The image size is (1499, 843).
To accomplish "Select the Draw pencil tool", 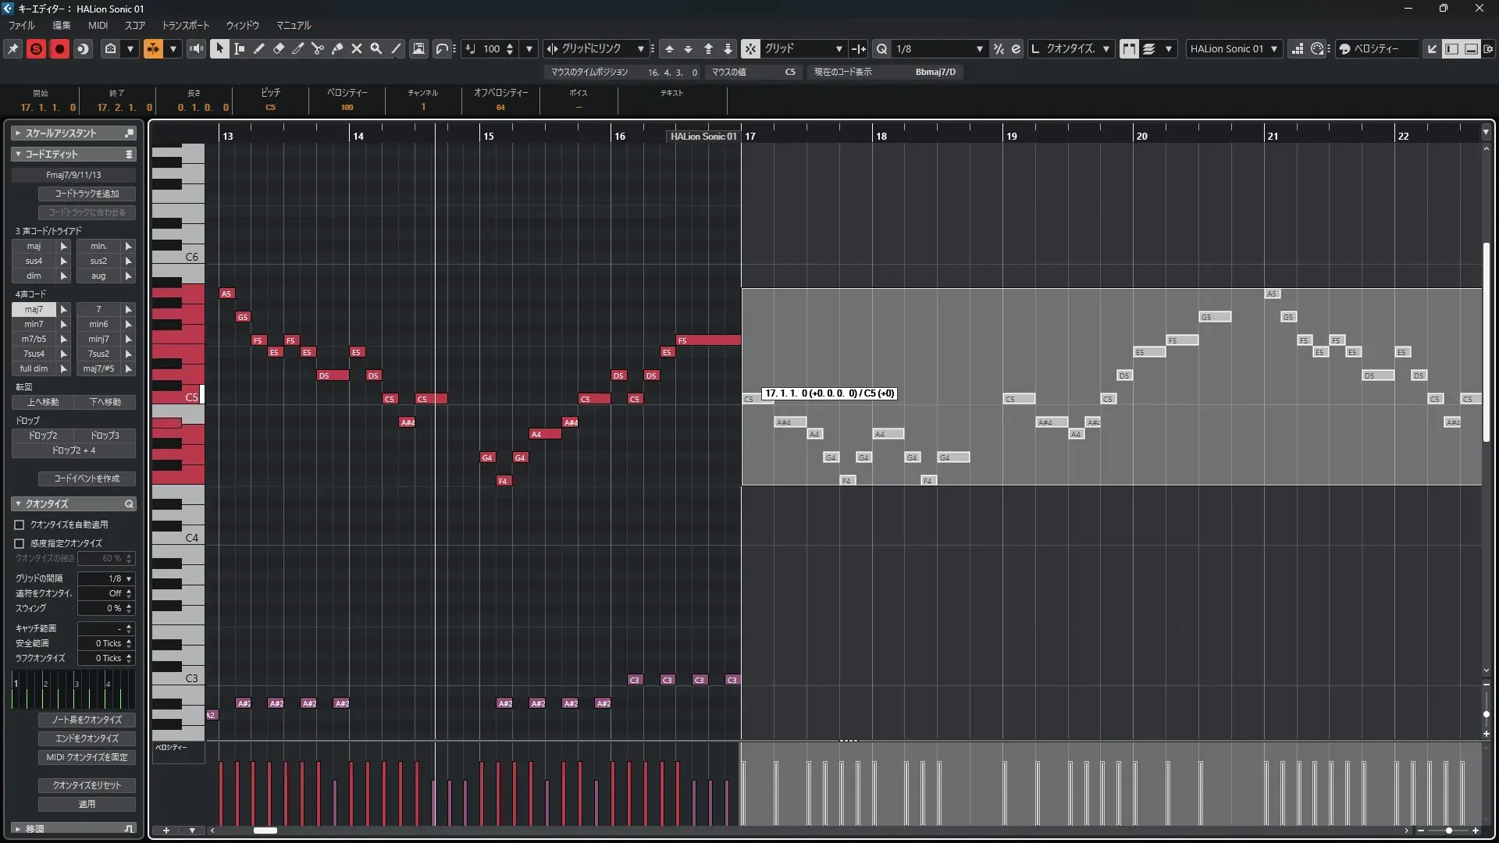I will (x=258, y=48).
